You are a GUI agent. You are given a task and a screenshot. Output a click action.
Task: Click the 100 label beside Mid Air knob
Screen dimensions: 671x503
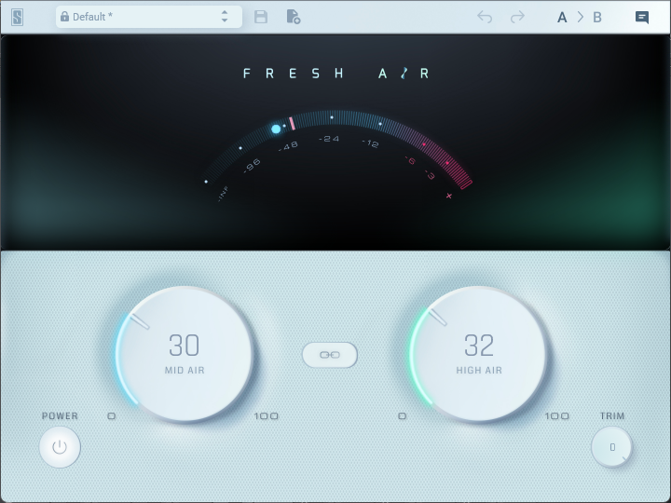click(x=267, y=415)
